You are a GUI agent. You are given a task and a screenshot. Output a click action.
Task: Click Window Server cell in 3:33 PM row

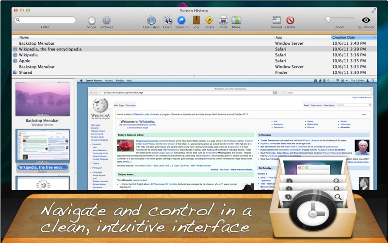tap(289, 67)
